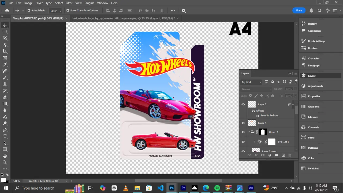The height and width of the screenshot is (193, 343).
Task: Hide Layer 5 with its eye icon
Action: [x=243, y=123]
